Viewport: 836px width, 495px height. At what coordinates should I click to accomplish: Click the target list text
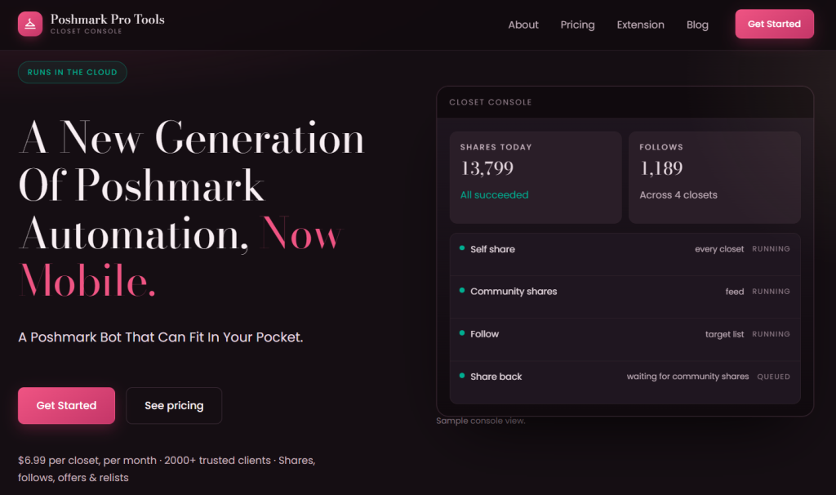(725, 334)
